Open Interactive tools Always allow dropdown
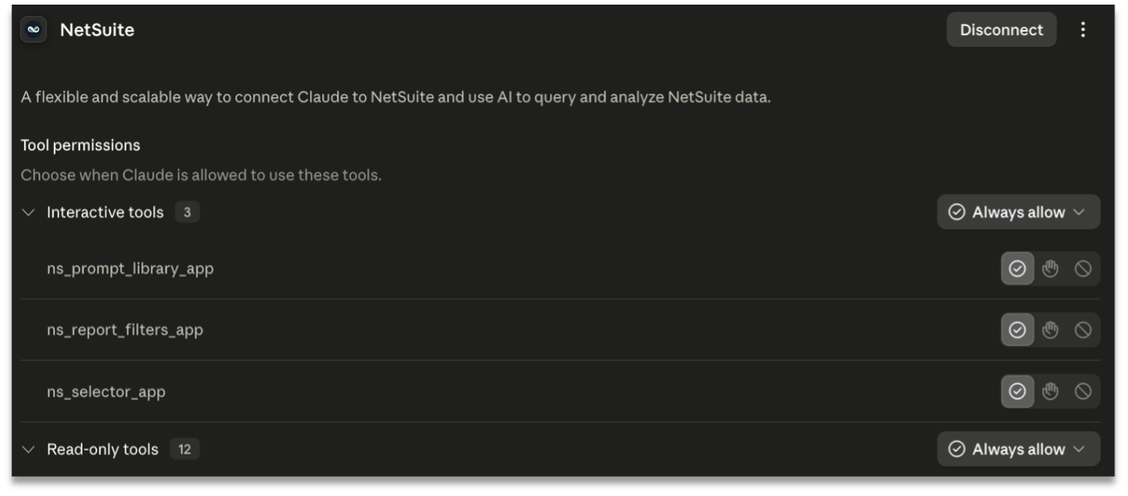This screenshot has width=1128, height=496. (1019, 212)
